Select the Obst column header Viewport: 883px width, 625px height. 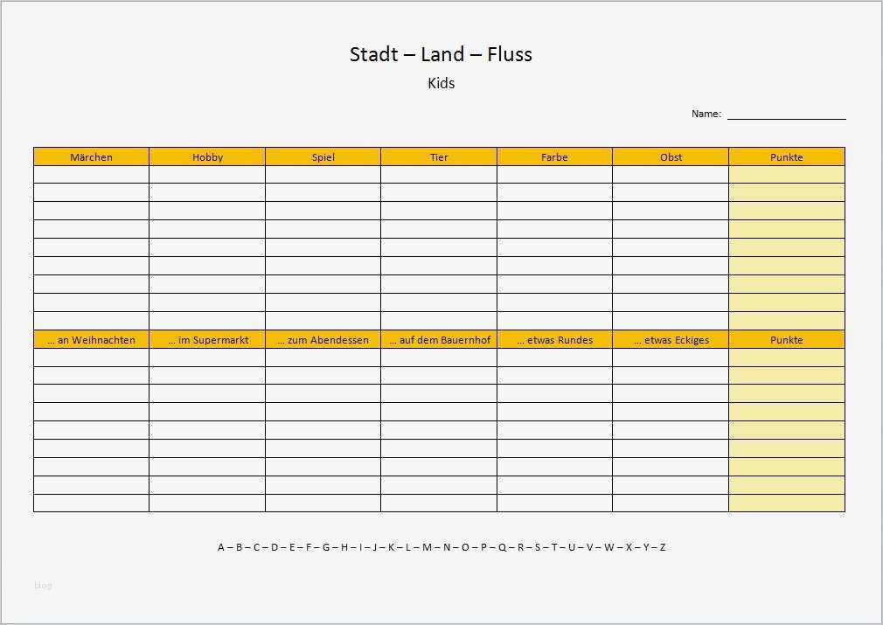pos(671,157)
